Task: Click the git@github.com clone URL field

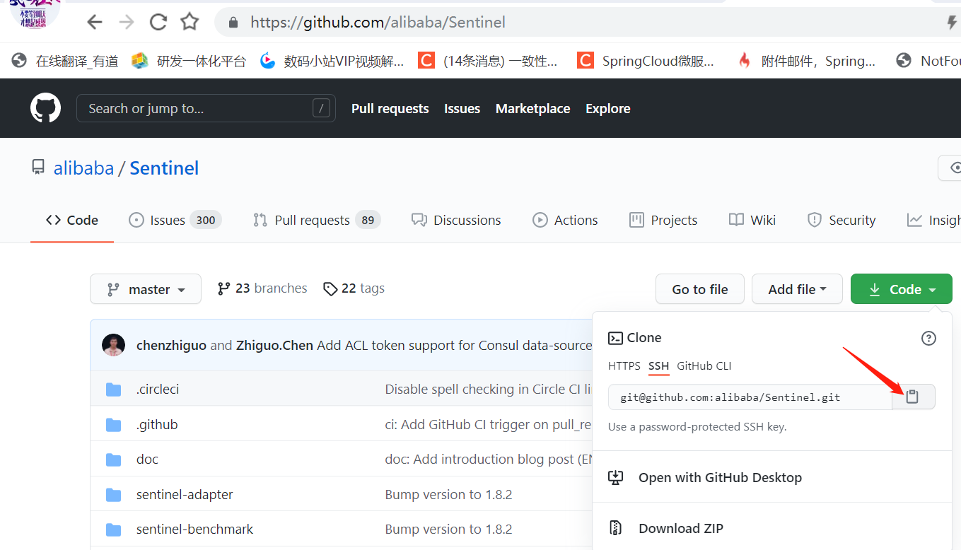Action: pyautogui.click(x=750, y=397)
